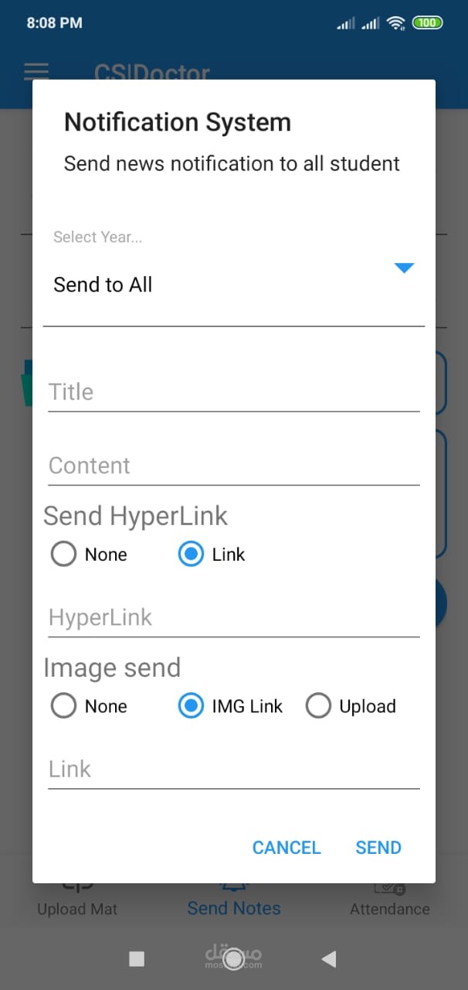
Task: Expand the Select Year dropdown arrow
Action: [x=405, y=268]
